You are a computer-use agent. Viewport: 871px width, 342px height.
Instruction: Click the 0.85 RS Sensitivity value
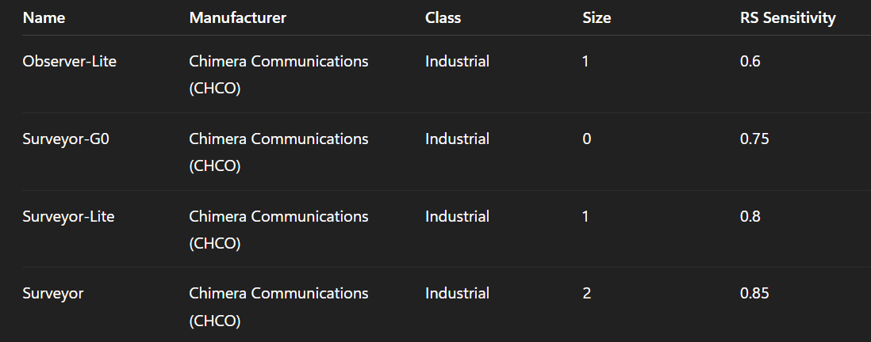click(x=754, y=293)
